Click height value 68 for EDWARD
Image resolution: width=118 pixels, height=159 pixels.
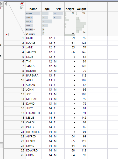click(x=70, y=150)
